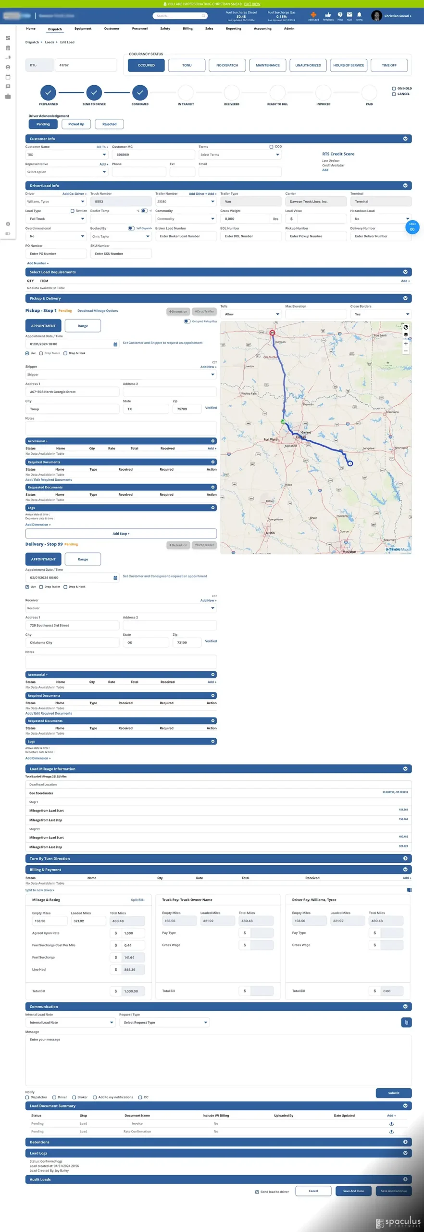Viewport: 424px width, 1232px height.
Task: Toggle the Occupied Pickup Day switch
Action: 187,321
